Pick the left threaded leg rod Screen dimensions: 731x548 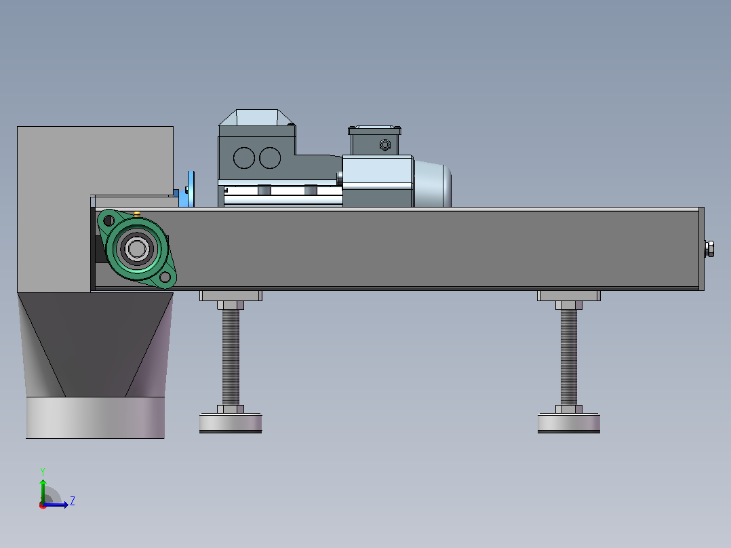click(x=231, y=357)
